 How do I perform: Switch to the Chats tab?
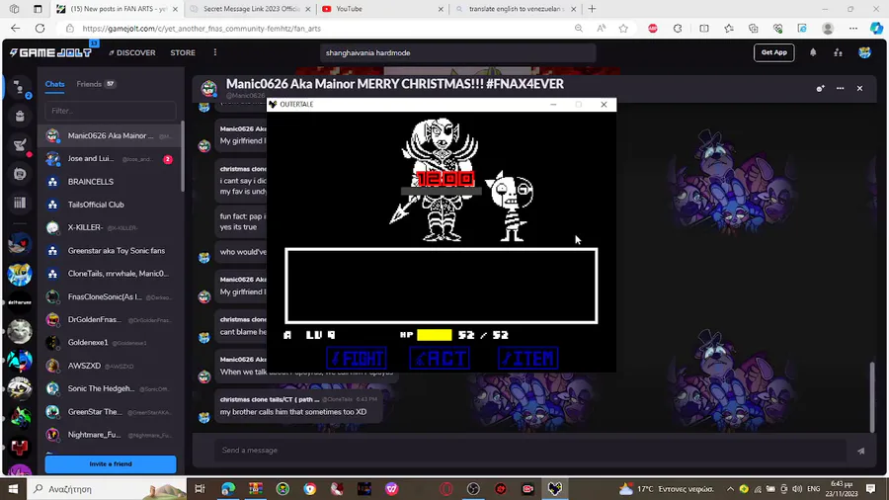click(x=55, y=84)
